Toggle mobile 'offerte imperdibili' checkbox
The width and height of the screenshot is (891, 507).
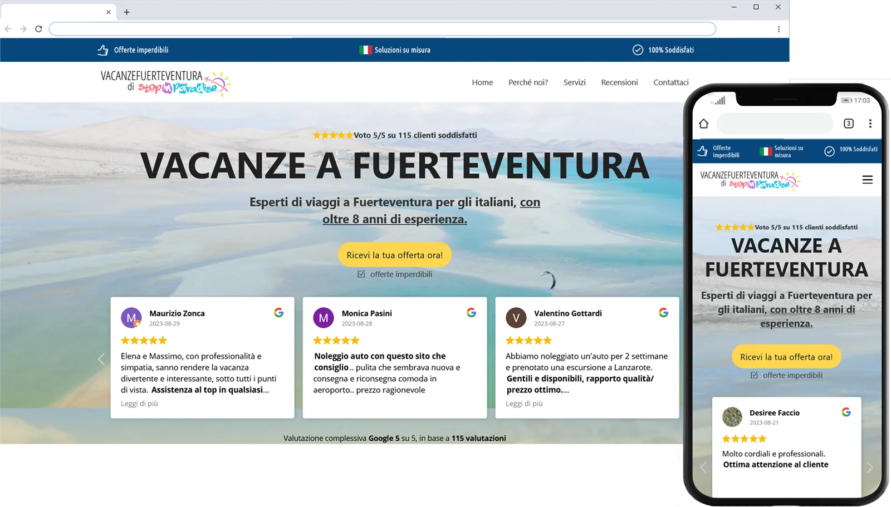pos(754,375)
